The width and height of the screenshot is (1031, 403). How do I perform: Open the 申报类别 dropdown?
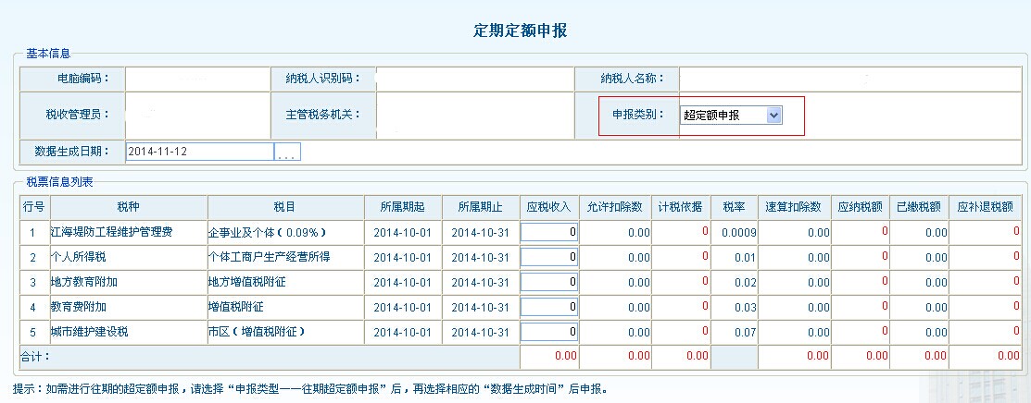pos(732,115)
